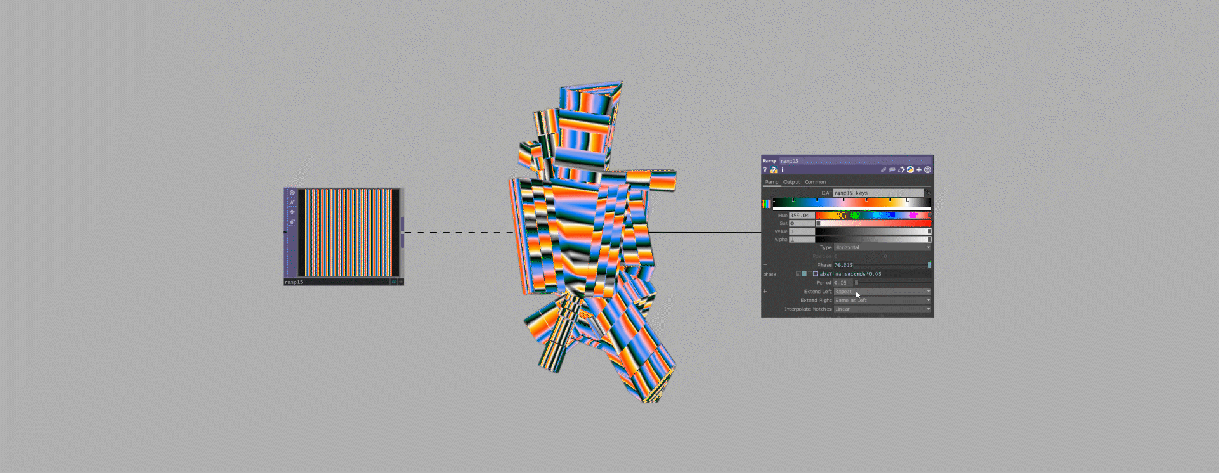The width and height of the screenshot is (1219, 473).
Task: Click the ramp15 node's input connector
Action: [284, 232]
